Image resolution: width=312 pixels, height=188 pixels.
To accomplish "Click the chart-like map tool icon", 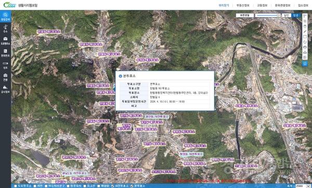I will point(305,52).
